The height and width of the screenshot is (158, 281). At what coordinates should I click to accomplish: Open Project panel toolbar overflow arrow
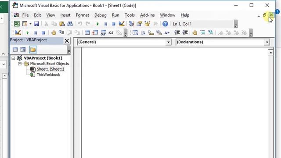(x=68, y=50)
